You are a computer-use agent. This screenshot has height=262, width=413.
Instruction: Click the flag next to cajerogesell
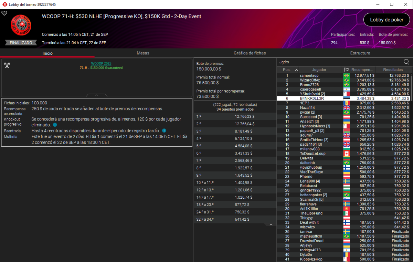click(346, 89)
